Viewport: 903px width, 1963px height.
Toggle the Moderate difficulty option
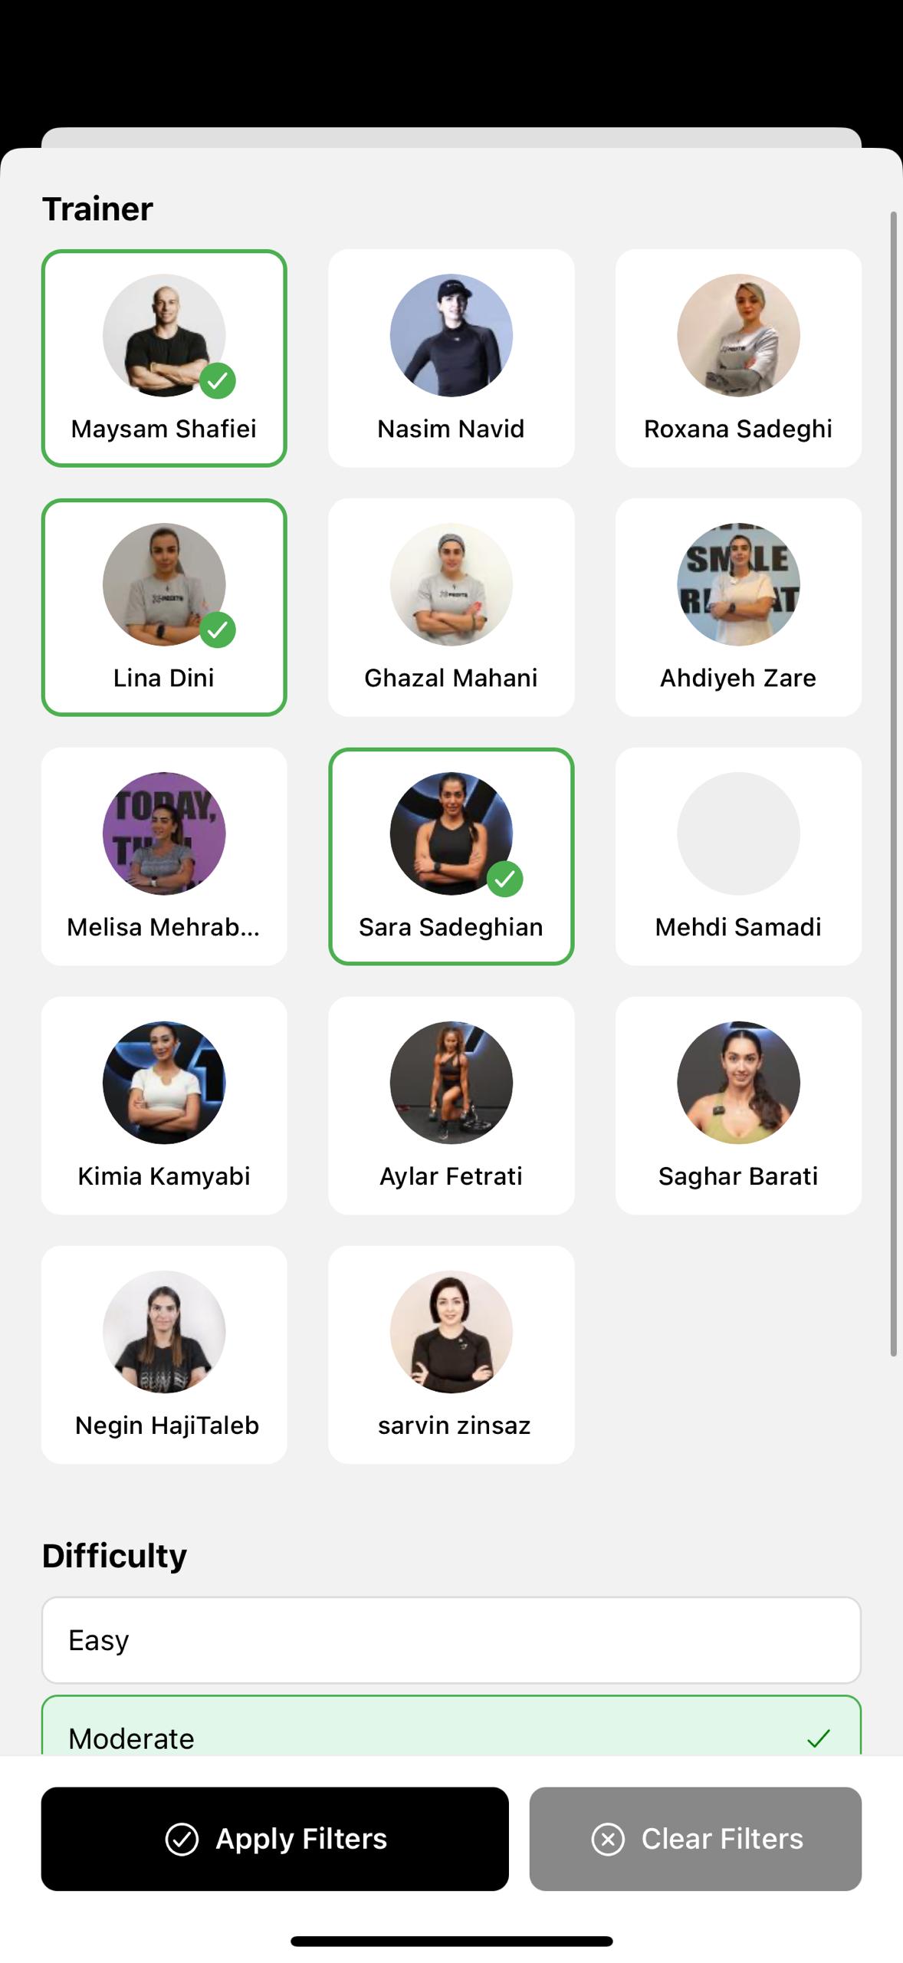[x=451, y=1726]
